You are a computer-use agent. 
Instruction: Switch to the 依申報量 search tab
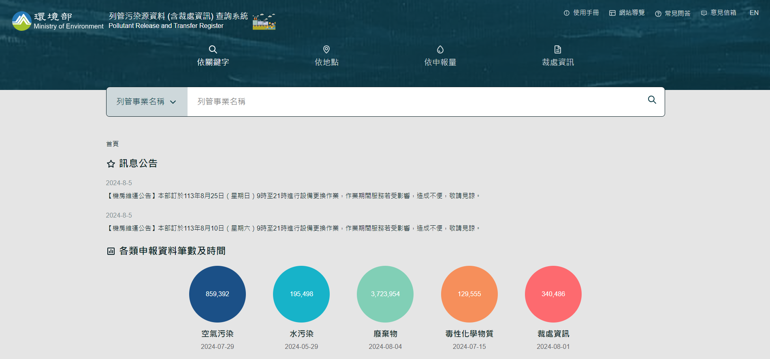coord(440,56)
